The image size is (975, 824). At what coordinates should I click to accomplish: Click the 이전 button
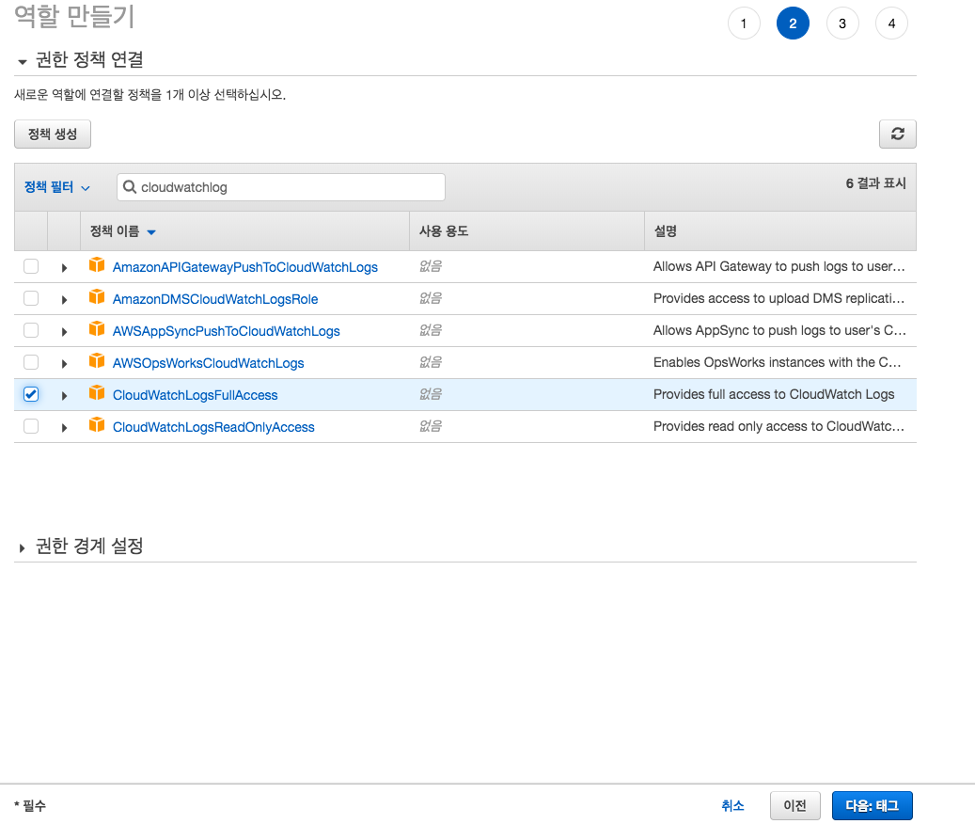pos(794,805)
